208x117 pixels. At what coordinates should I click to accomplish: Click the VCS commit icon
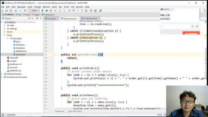tap(74, 11)
